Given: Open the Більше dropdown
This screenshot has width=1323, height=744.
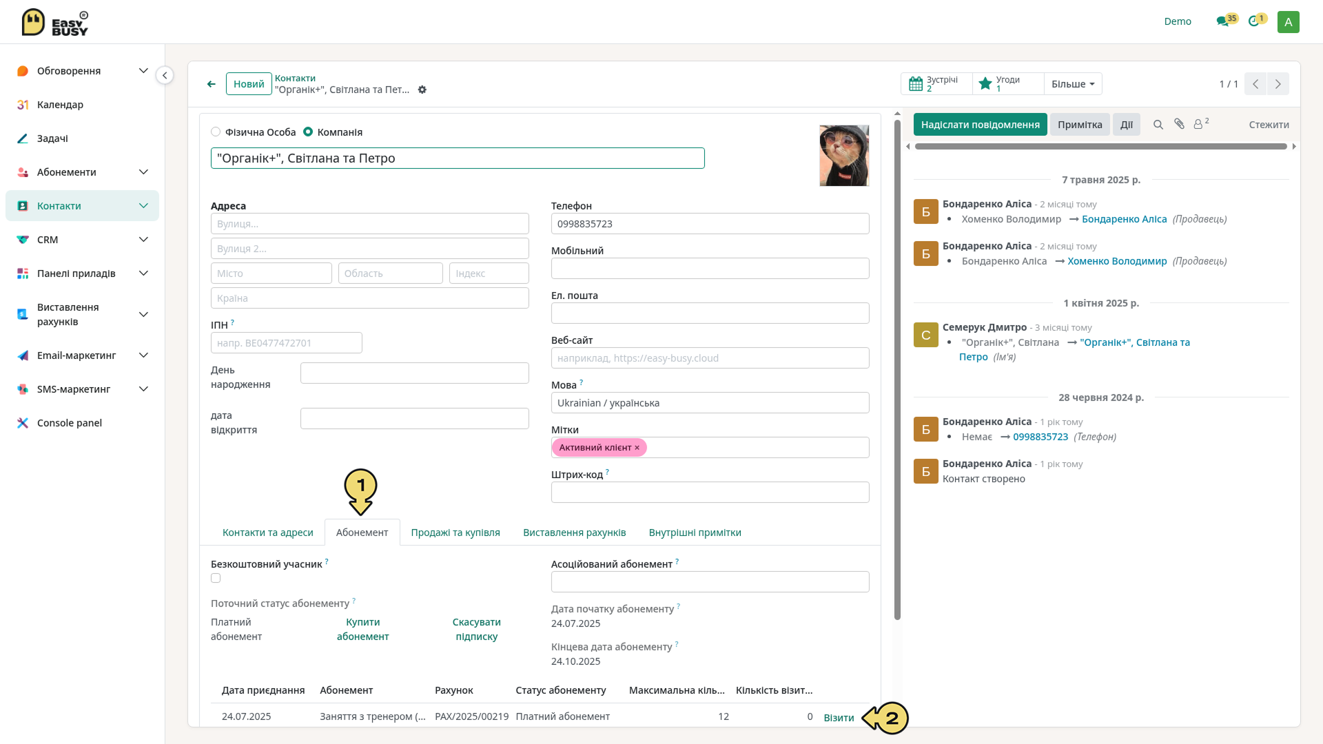Looking at the screenshot, I should click(x=1073, y=84).
